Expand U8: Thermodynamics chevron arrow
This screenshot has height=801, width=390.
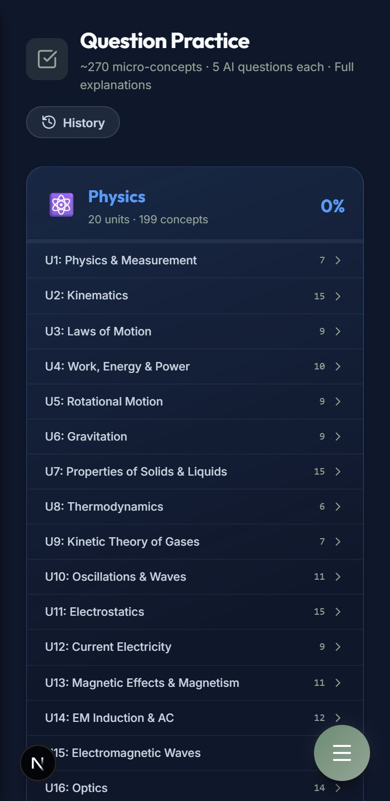click(x=338, y=507)
